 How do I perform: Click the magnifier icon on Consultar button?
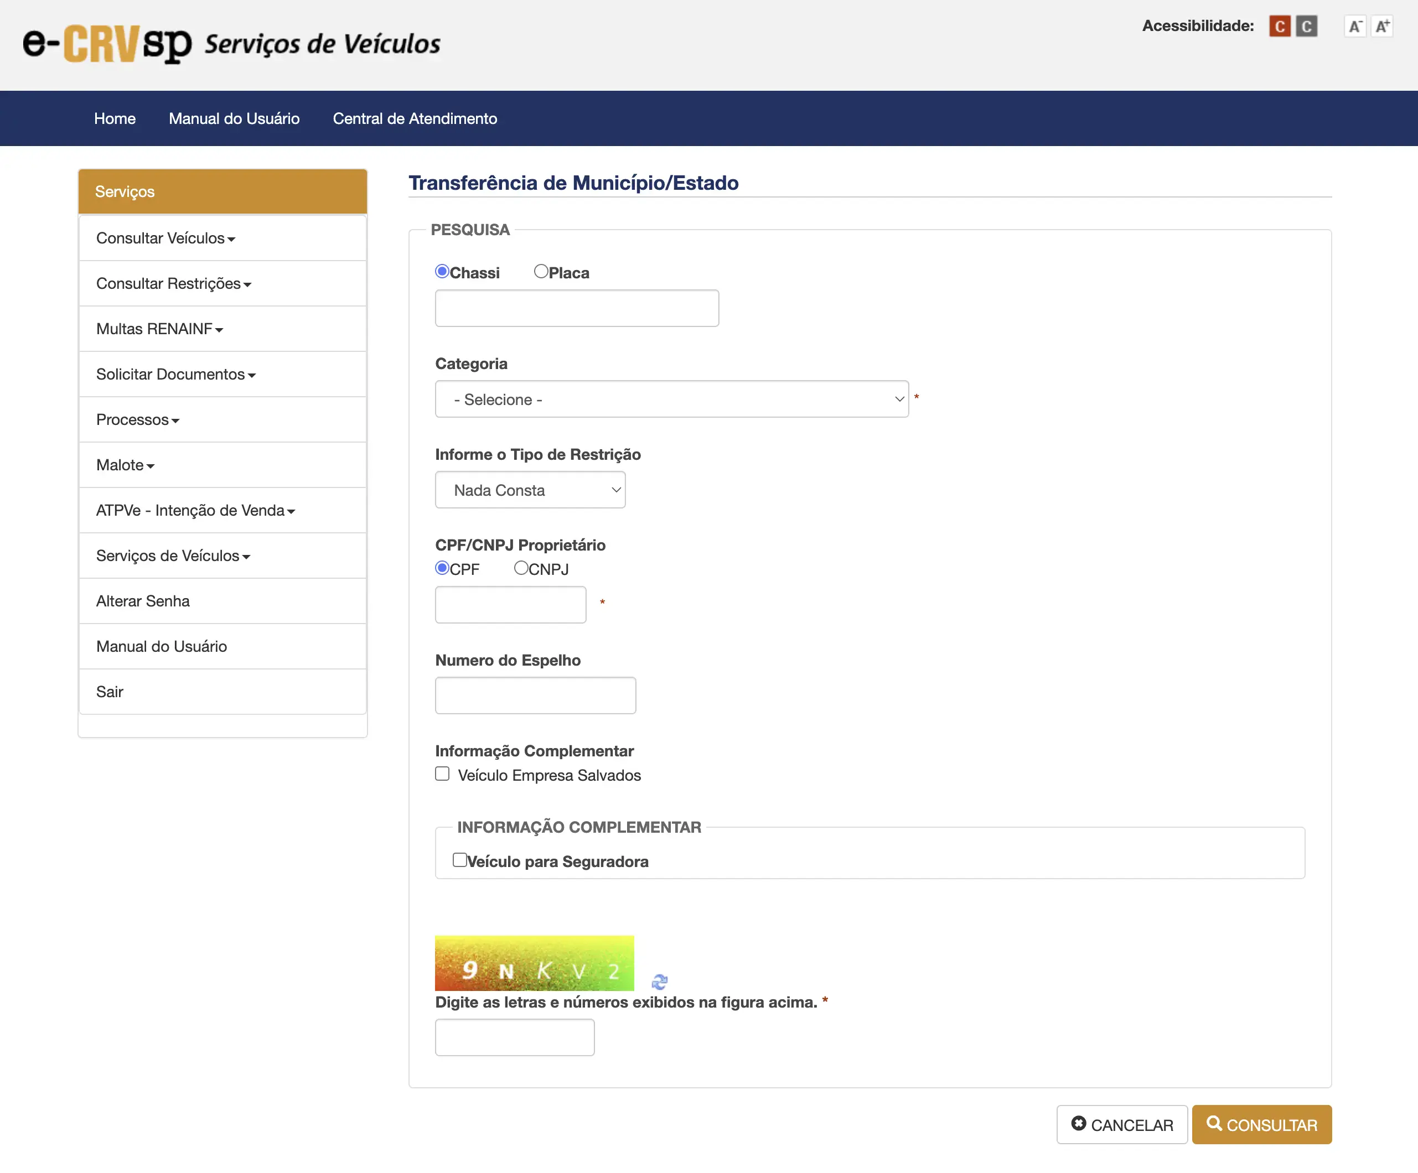(x=1215, y=1124)
